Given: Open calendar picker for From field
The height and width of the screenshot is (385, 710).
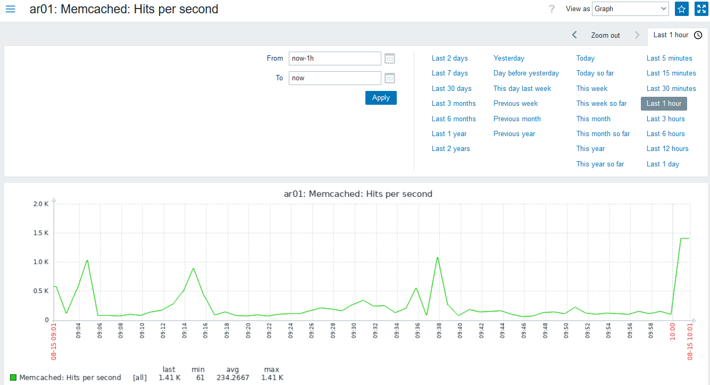Looking at the screenshot, I should click(x=390, y=58).
